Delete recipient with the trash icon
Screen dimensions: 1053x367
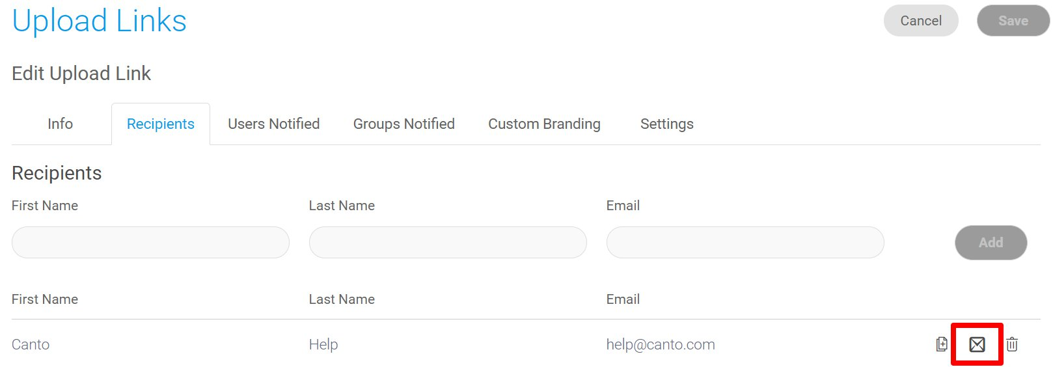pyautogui.click(x=1012, y=344)
